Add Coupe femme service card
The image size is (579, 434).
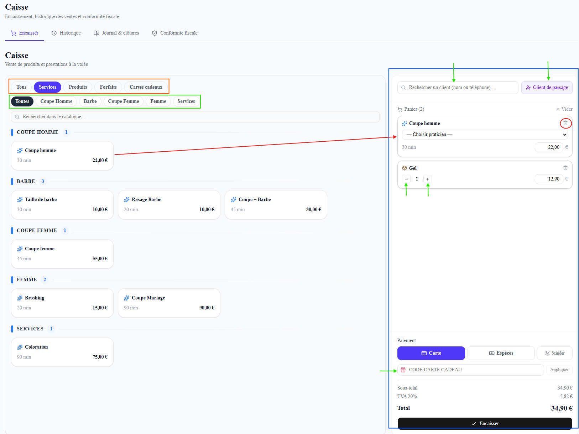[x=62, y=254]
